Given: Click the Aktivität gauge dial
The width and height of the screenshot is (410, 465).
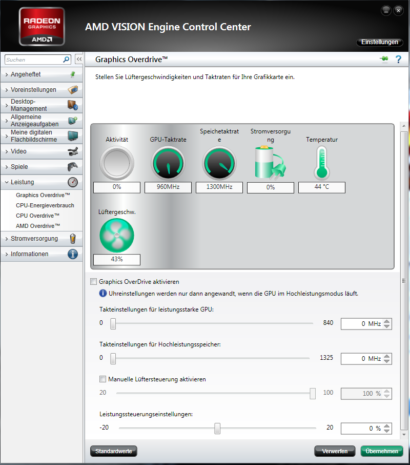Looking at the screenshot, I should 117,163.
